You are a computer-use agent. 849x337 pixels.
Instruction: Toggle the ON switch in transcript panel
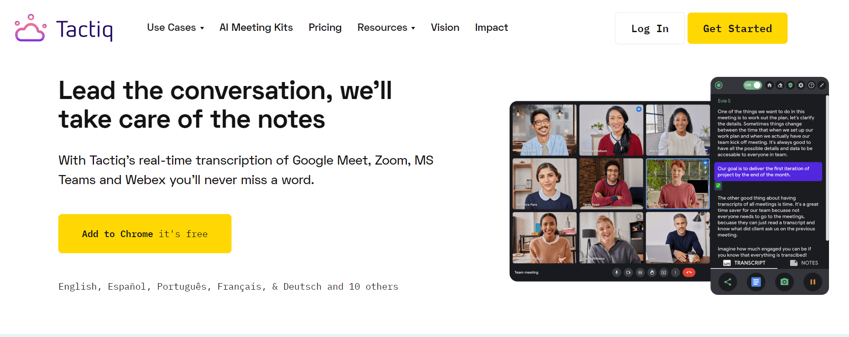point(752,85)
